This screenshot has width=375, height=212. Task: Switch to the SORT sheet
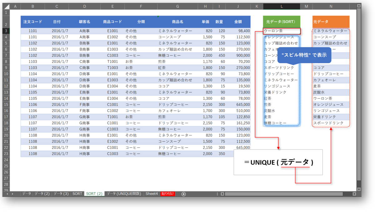(x=77, y=194)
